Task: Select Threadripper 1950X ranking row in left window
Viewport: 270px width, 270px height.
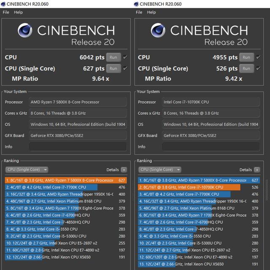Action: 66,194
